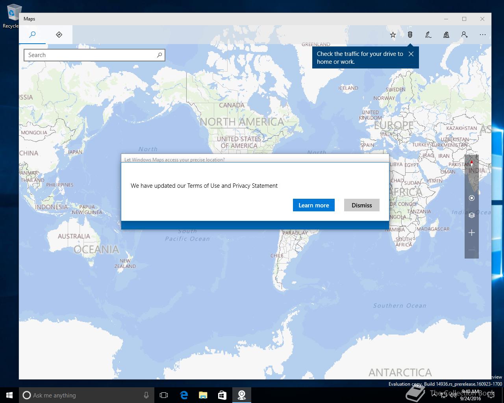Click the NORTH AMERICA map label
This screenshot has height=403, width=504.
pyautogui.click(x=242, y=122)
